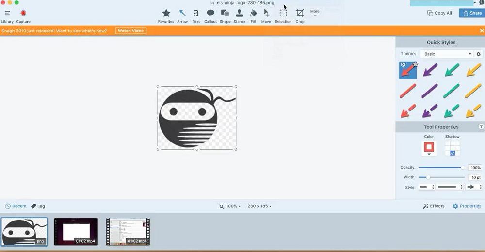Select the Stamp tool
The width and height of the screenshot is (485, 252).
click(239, 16)
